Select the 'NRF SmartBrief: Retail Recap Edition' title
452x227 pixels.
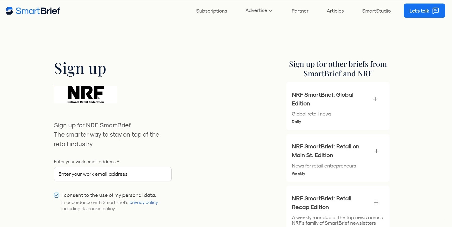[322, 203]
